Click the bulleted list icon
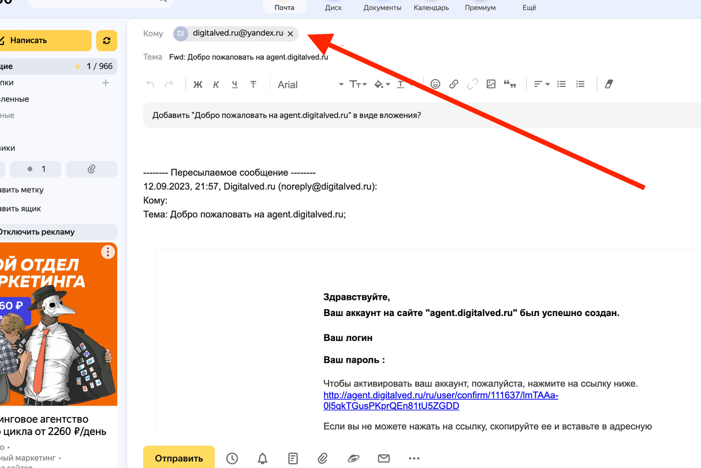This screenshot has width=701, height=468. [x=561, y=84]
